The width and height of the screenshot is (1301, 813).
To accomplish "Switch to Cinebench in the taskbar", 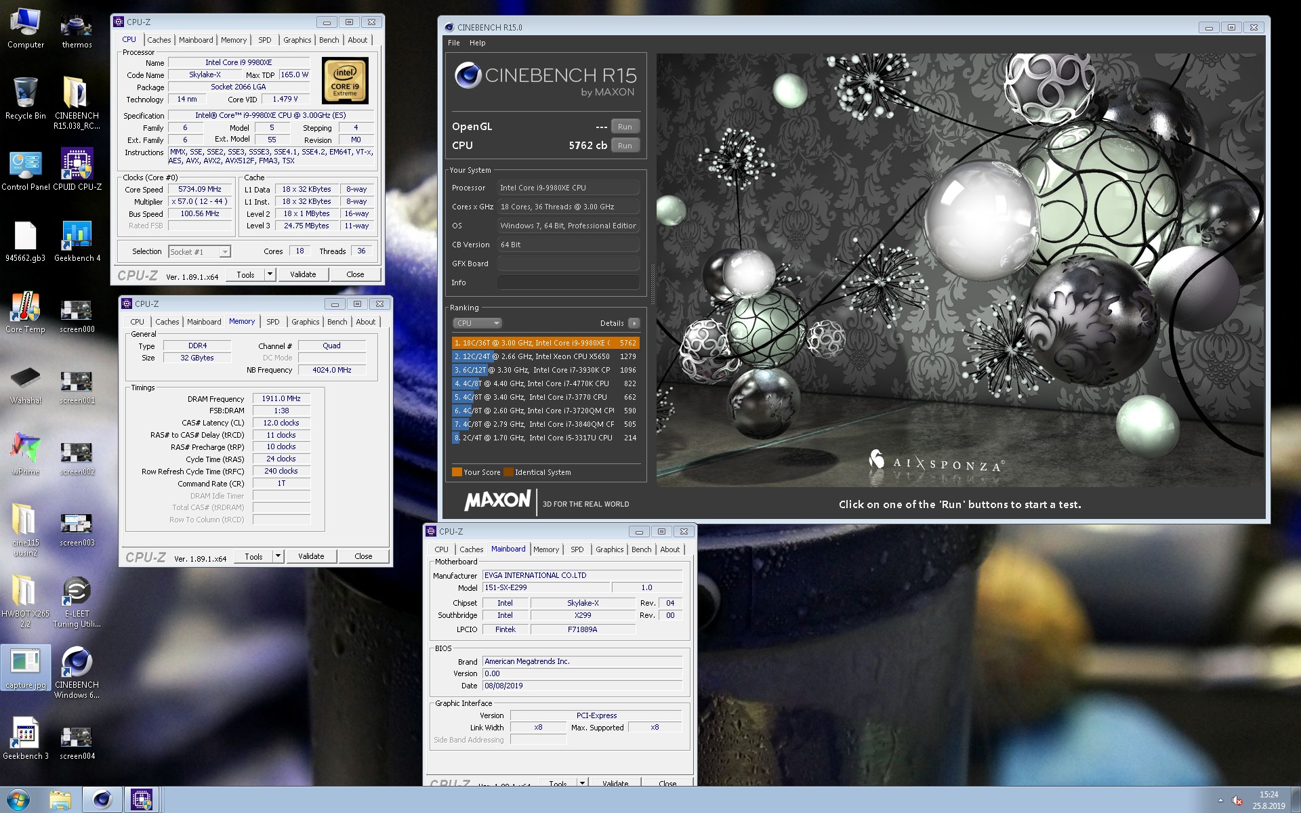I will point(102,800).
